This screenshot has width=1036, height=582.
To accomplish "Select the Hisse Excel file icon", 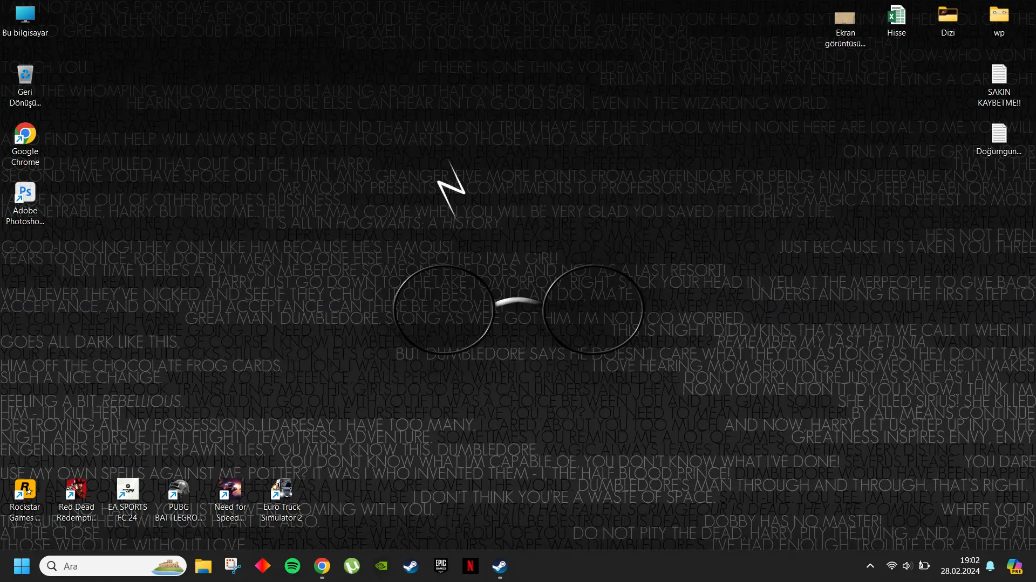I will pyautogui.click(x=896, y=22).
